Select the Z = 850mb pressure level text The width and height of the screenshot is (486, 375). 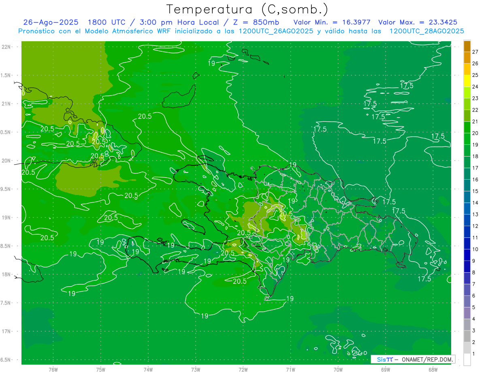coord(255,22)
